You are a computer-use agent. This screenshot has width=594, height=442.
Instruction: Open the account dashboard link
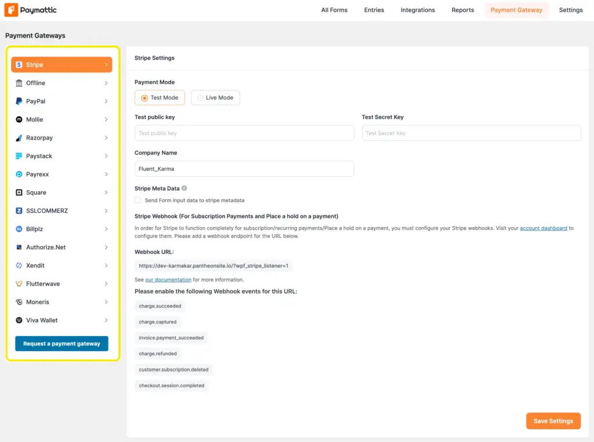[x=544, y=228]
